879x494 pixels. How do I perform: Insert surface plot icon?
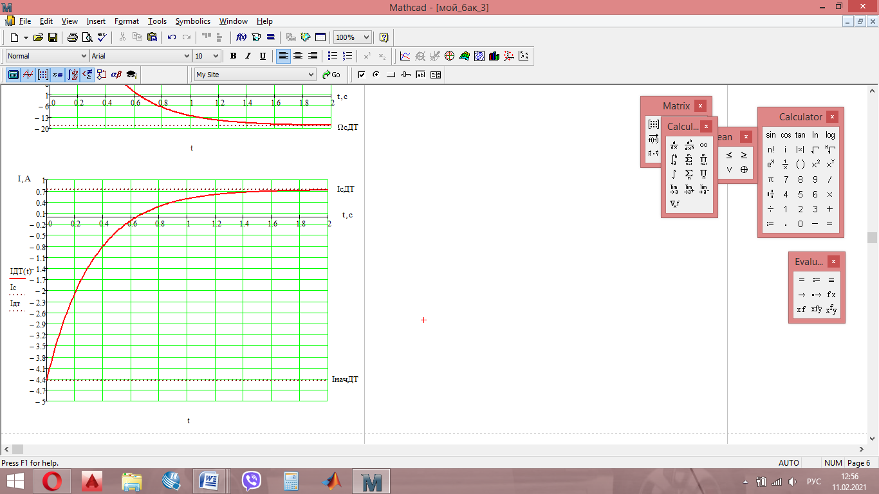[465, 56]
